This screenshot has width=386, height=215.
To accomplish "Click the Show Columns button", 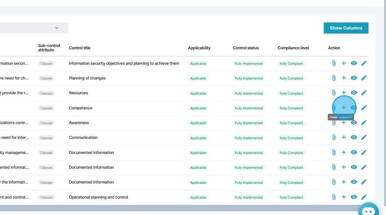I will [x=346, y=28].
